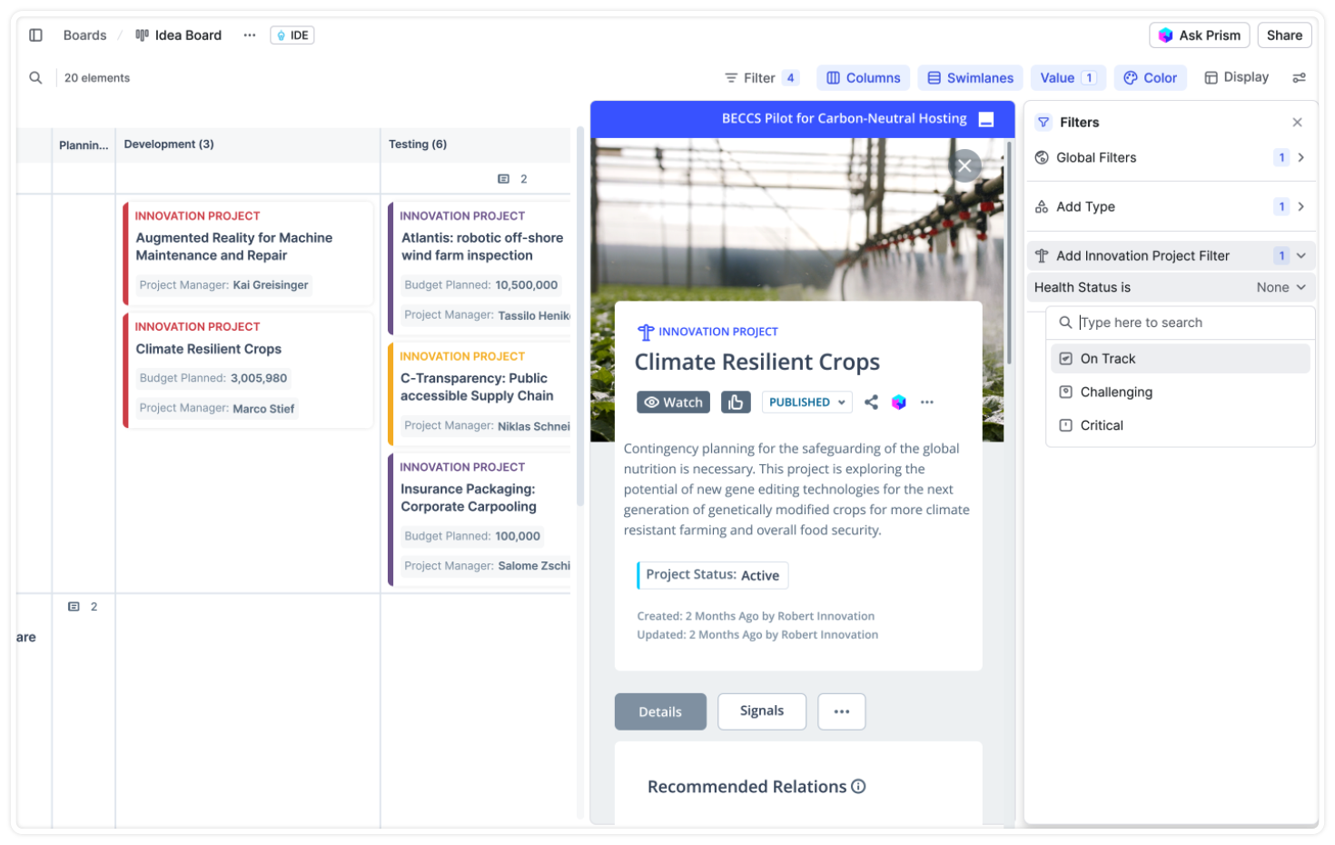Collapse the Add Innovation Project Filter section

(x=1301, y=256)
